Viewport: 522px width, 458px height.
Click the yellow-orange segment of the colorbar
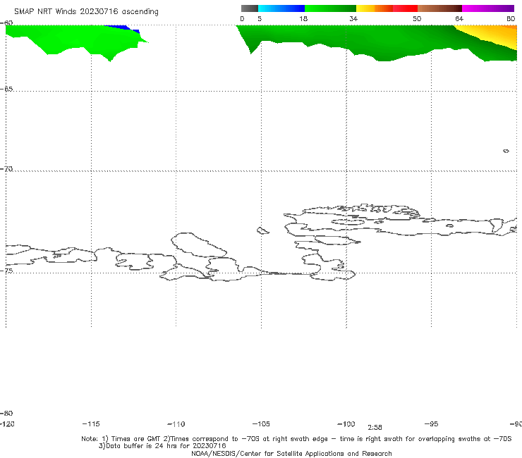(x=375, y=8)
